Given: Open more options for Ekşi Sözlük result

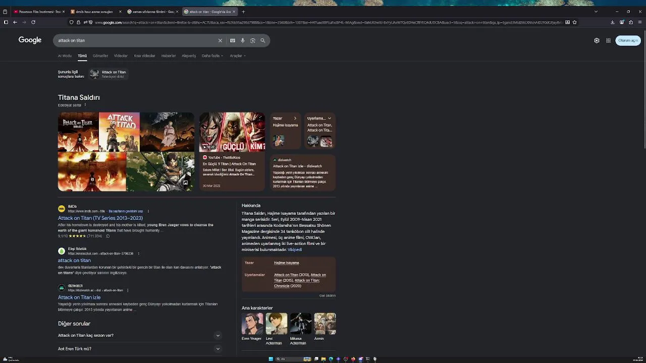Looking at the screenshot, I should pos(138,254).
